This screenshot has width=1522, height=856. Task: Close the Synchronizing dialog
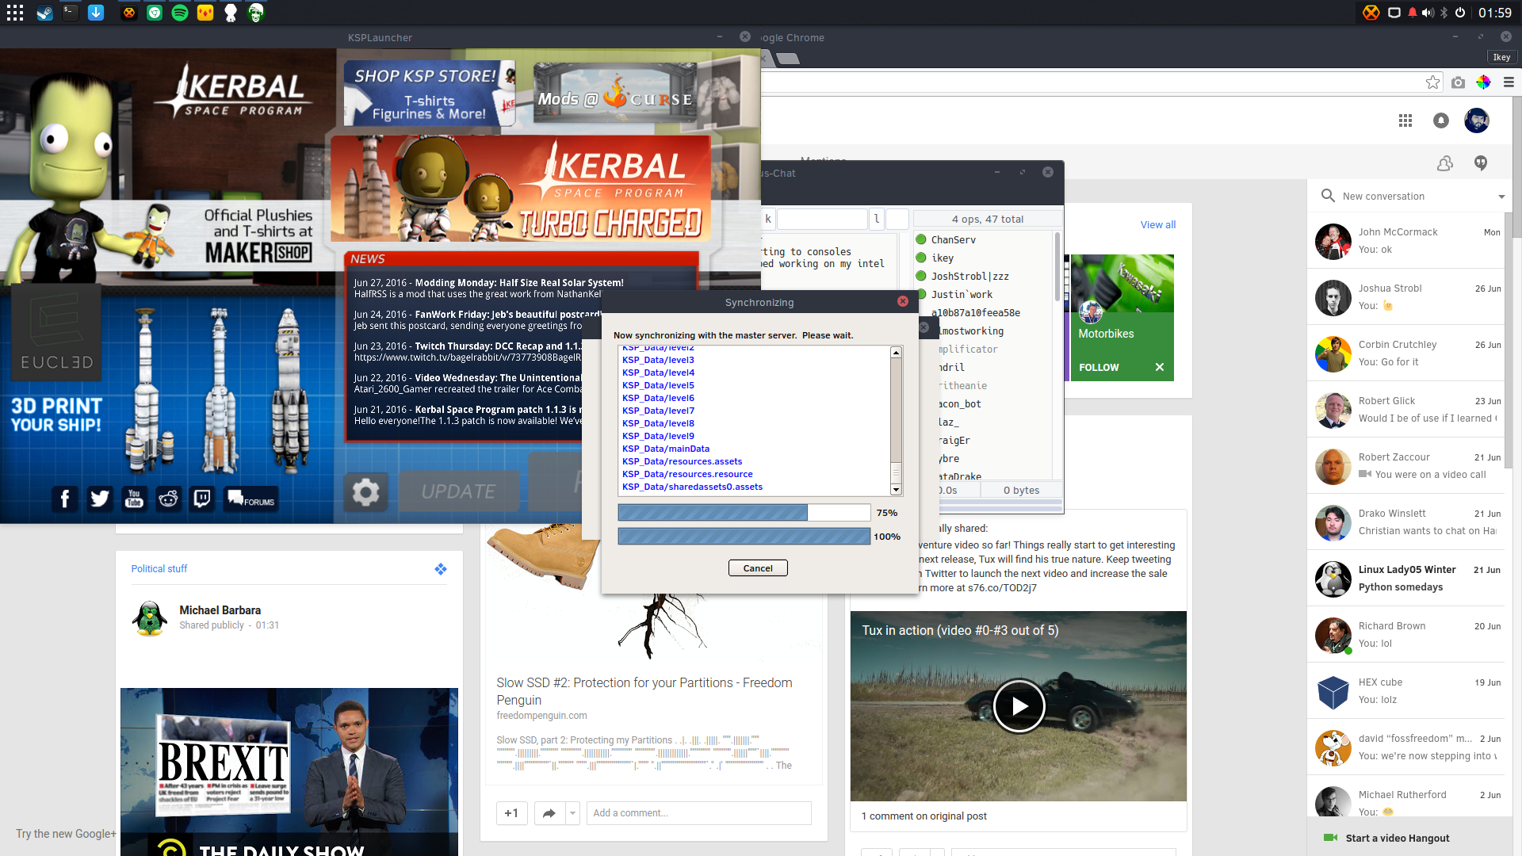coord(903,301)
